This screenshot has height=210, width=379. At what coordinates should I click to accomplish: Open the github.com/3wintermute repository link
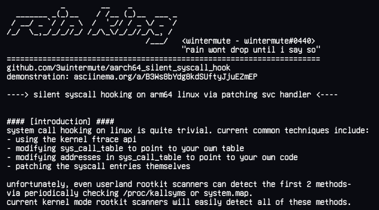click(119, 68)
